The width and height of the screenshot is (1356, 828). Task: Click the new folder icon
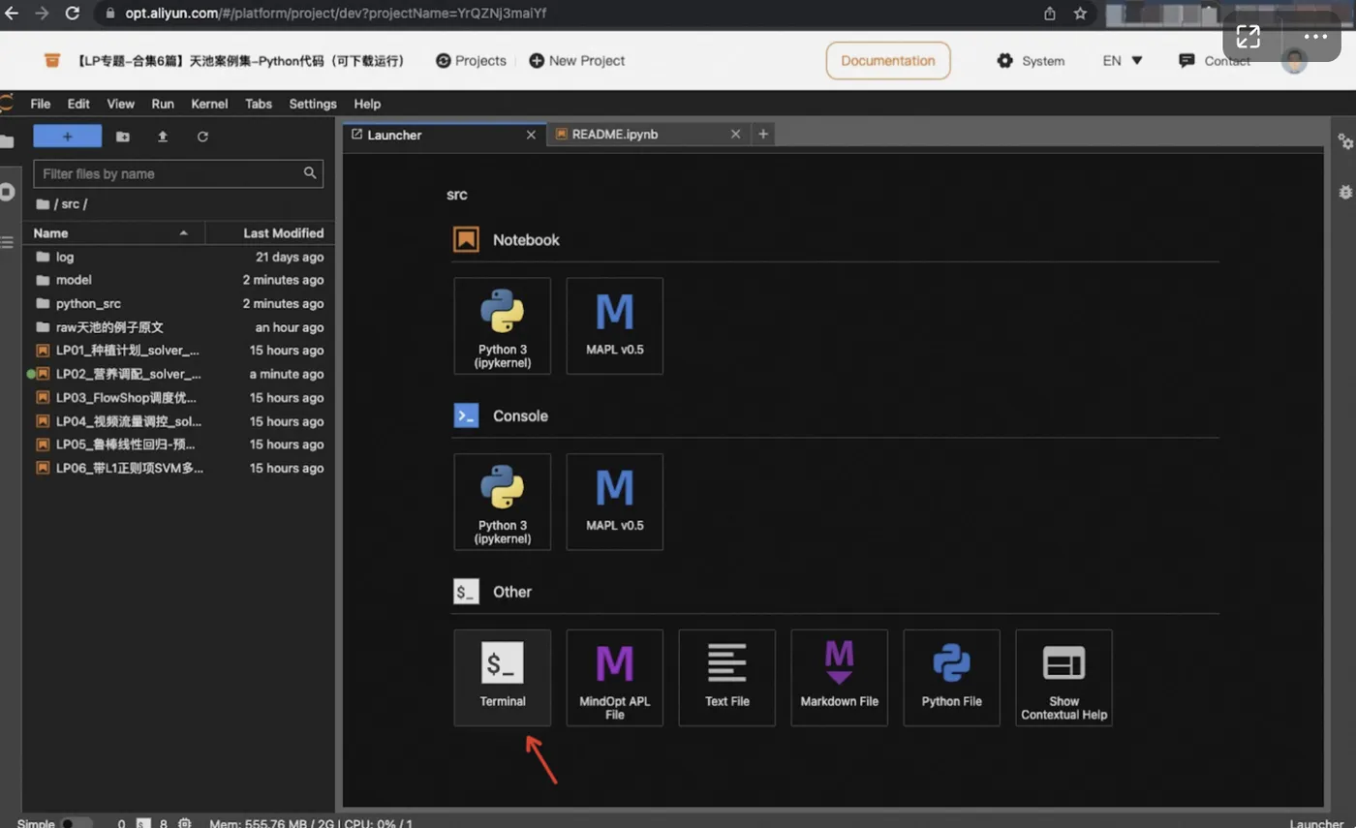click(x=123, y=137)
